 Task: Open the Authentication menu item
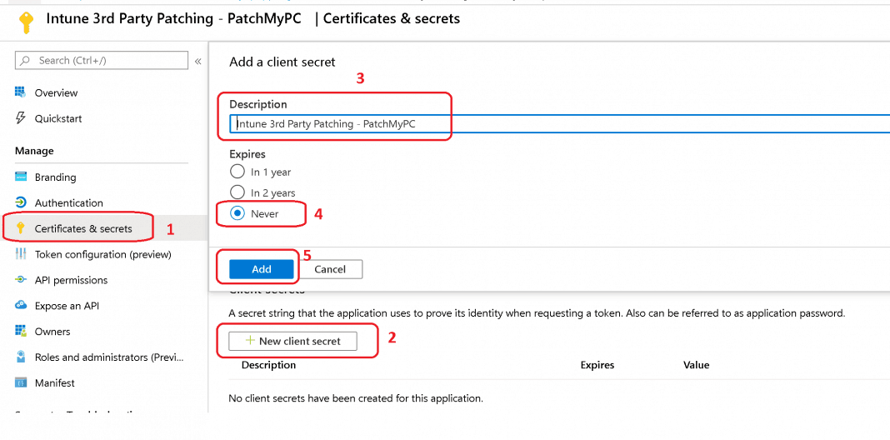click(68, 202)
